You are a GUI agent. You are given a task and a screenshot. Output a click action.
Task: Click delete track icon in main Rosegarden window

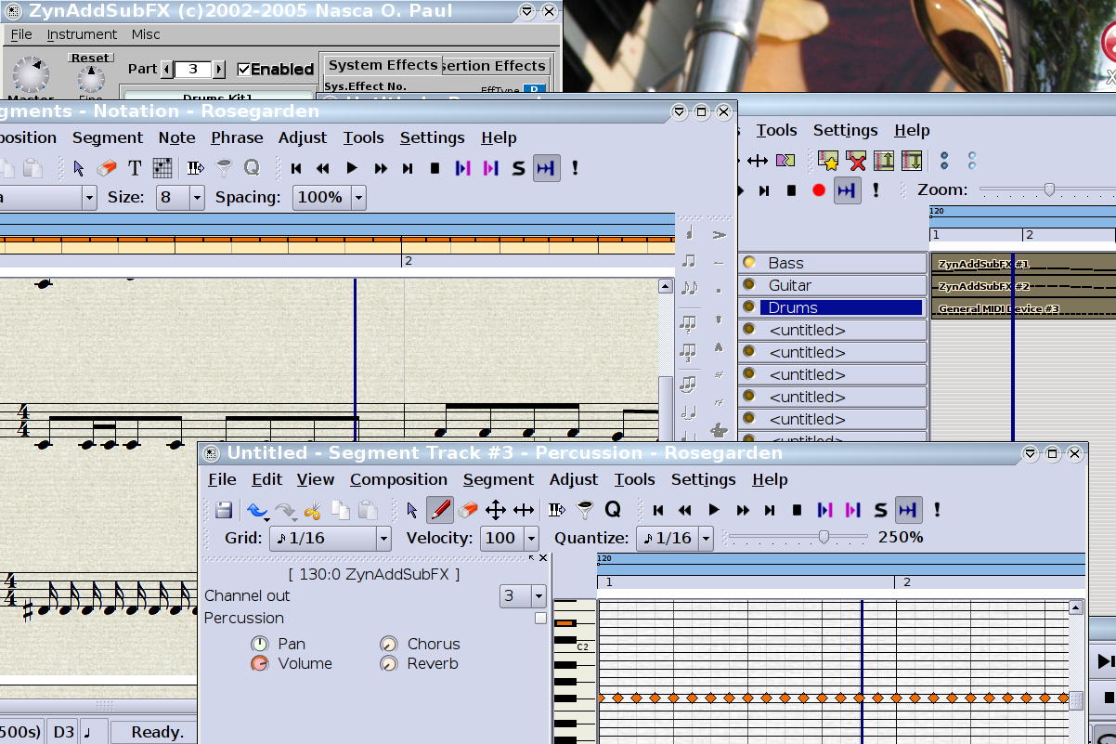856,161
